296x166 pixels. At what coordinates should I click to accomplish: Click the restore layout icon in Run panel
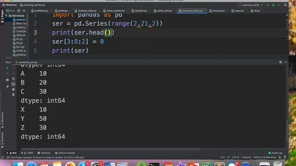tap(7, 80)
